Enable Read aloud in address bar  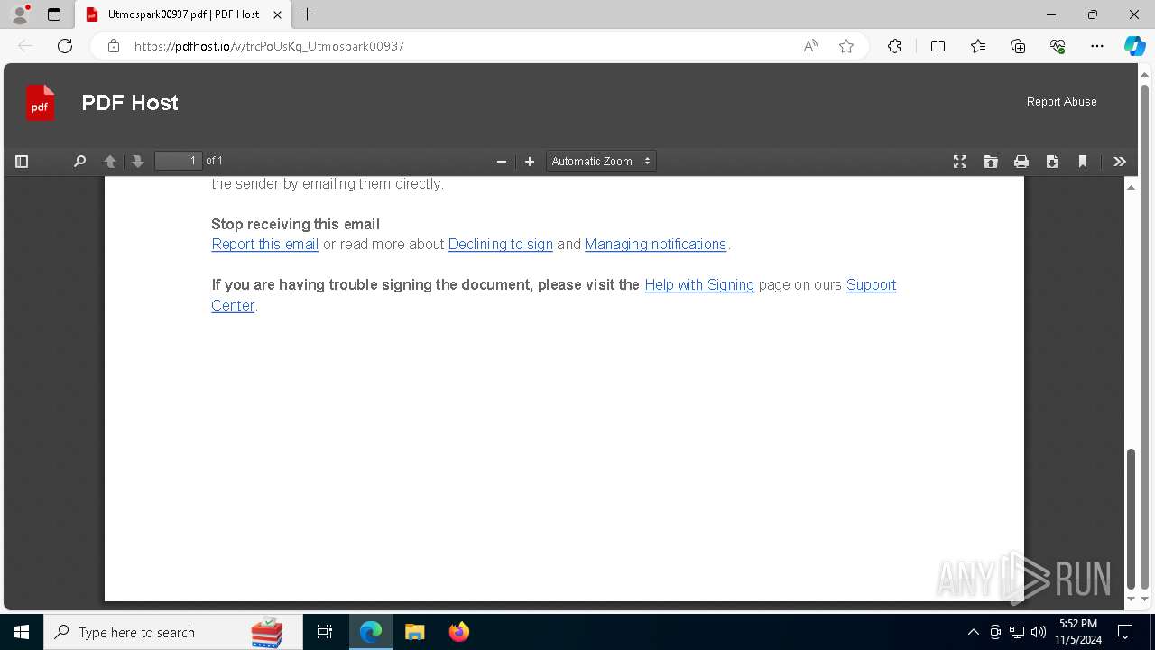(810, 46)
